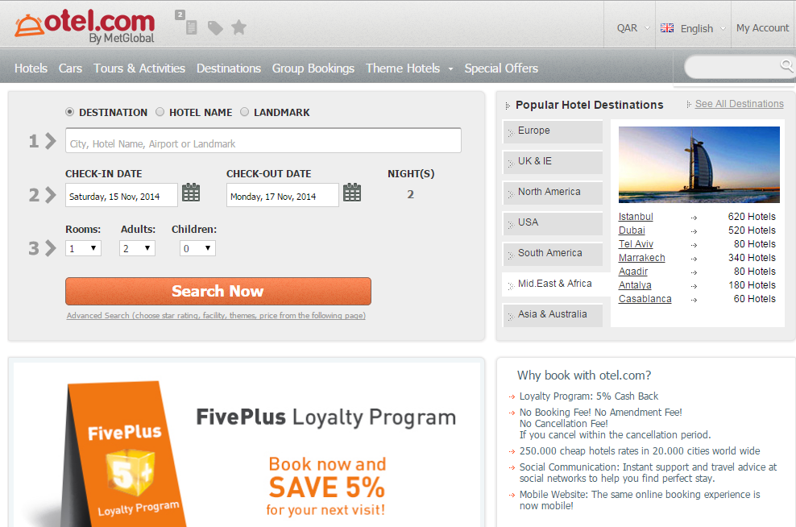Open the Destinations menu item

click(x=229, y=68)
